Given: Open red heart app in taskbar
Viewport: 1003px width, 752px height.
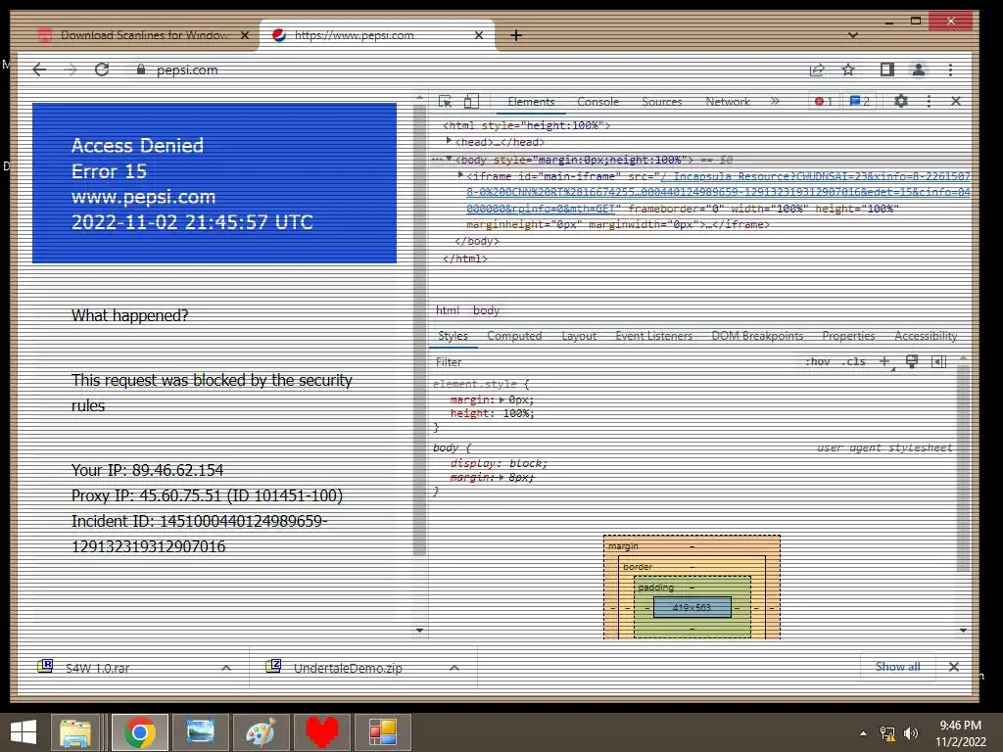Looking at the screenshot, I should [321, 732].
